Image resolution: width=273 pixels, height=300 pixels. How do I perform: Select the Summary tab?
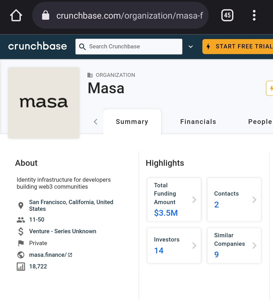tap(132, 121)
